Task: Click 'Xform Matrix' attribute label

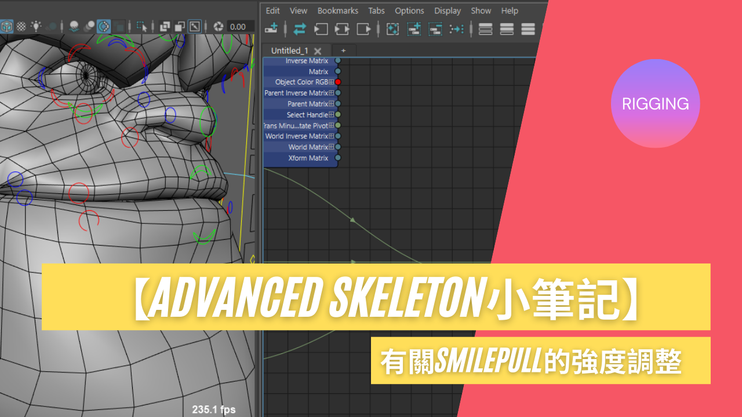Action: click(308, 158)
